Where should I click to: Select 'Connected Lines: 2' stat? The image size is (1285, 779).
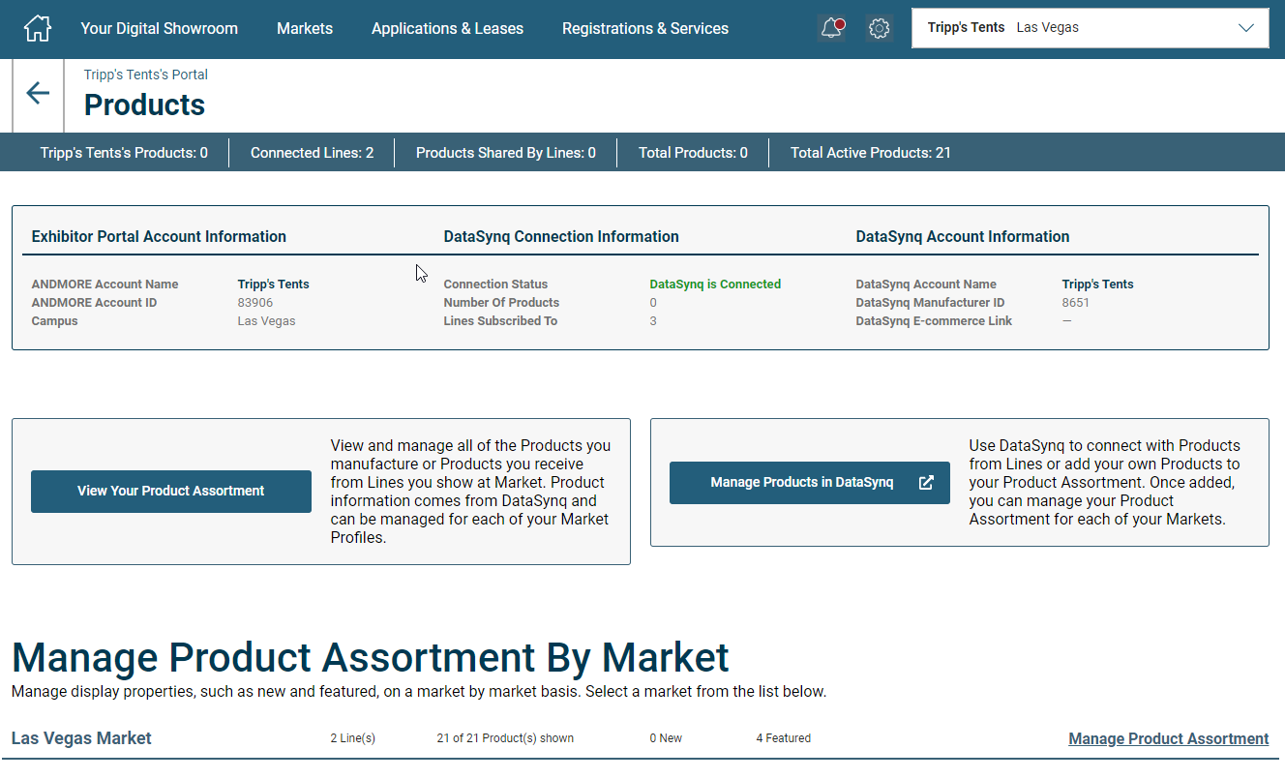pyautogui.click(x=312, y=153)
